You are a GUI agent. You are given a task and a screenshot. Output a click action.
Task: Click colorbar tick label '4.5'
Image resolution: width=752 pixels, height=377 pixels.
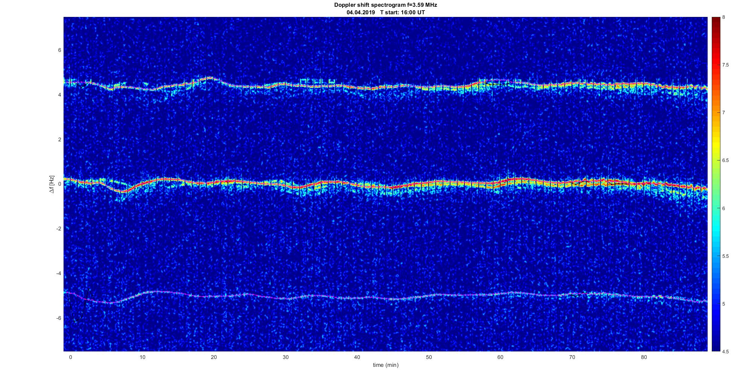725,351
